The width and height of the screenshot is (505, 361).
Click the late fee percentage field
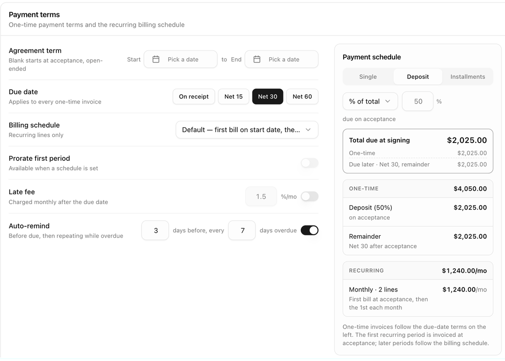261,196
